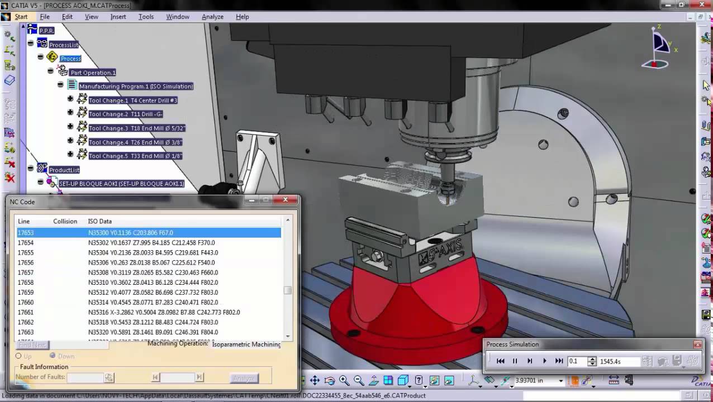Expand Tool Change.5 T33 End Mill
The image size is (713, 402).
[x=70, y=154]
